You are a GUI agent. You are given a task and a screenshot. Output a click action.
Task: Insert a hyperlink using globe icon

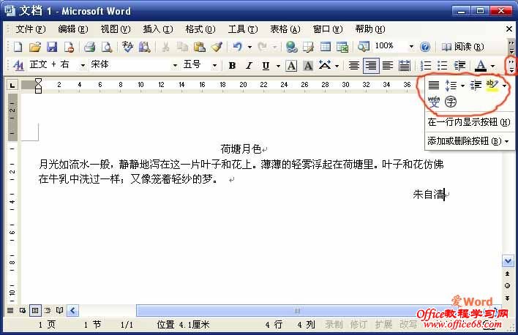pos(291,47)
